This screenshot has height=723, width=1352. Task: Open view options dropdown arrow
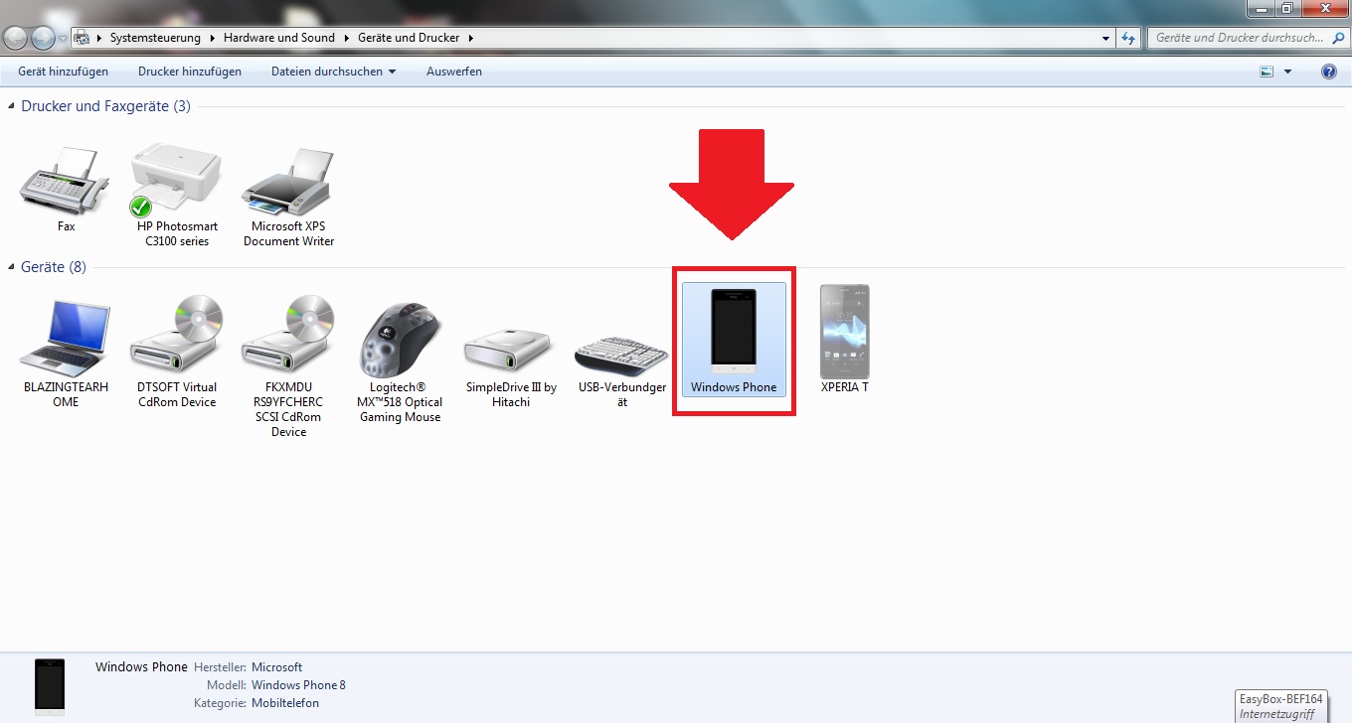point(1288,72)
